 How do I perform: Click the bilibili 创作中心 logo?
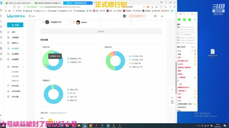16,16
